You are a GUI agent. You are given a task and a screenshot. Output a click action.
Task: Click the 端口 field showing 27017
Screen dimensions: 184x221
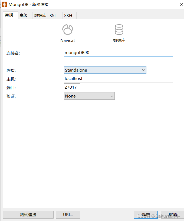click(72, 87)
